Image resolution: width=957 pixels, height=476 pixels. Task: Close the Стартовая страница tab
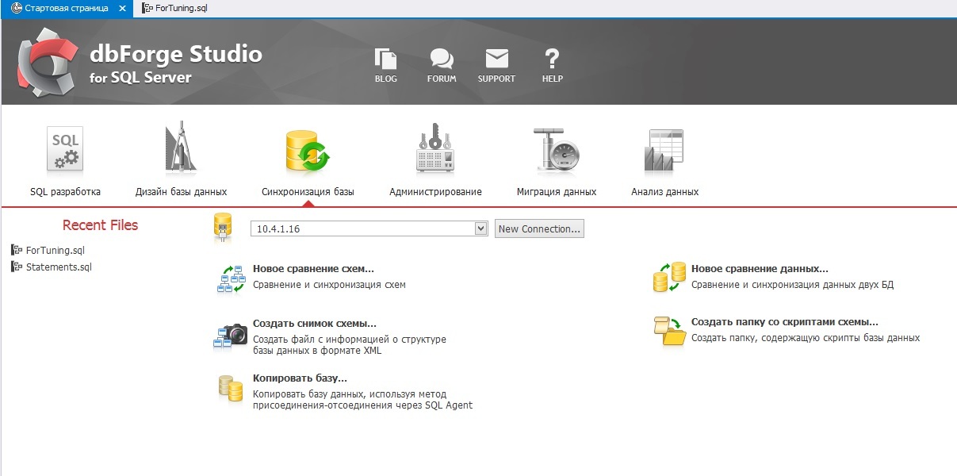[122, 8]
